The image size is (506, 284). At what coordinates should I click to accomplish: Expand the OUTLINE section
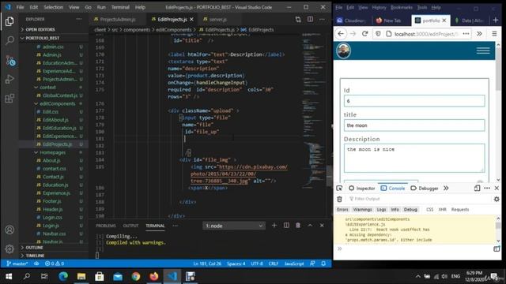(x=53, y=247)
